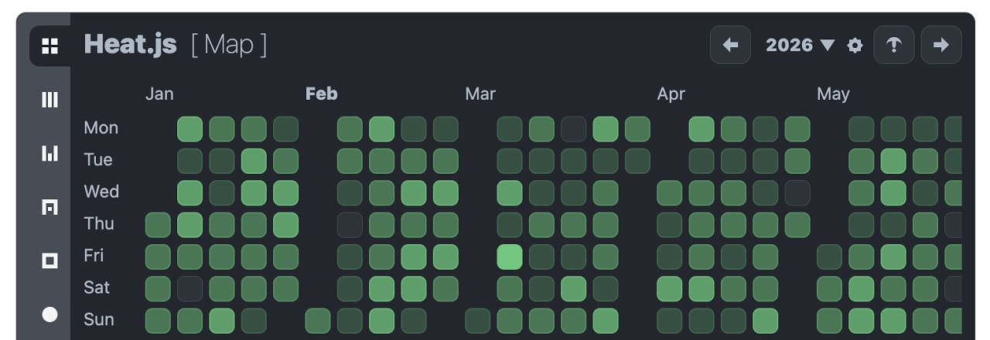This screenshot has width=990, height=340.
Task: Click the first Thursday cell of January
Action: [x=158, y=225]
